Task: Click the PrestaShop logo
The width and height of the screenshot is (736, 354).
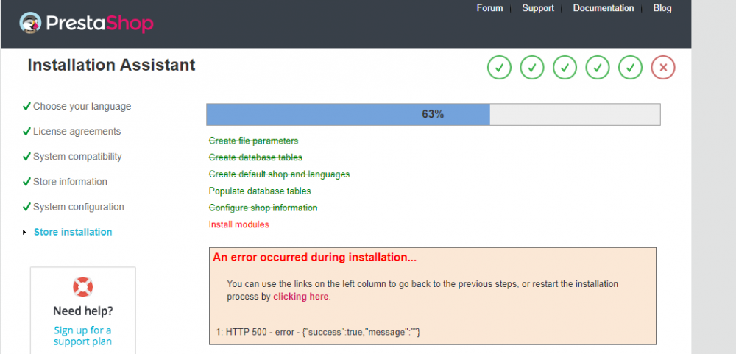Action: [87, 23]
